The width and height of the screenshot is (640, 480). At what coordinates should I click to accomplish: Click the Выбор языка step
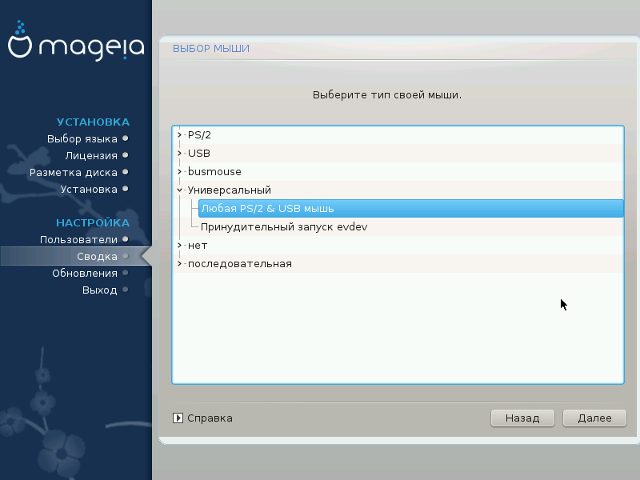[82, 138]
